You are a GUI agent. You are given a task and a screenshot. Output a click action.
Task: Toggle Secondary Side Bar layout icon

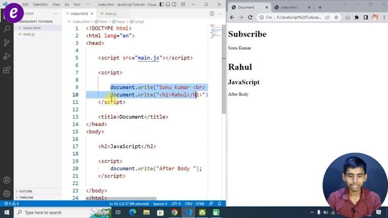(174, 4)
